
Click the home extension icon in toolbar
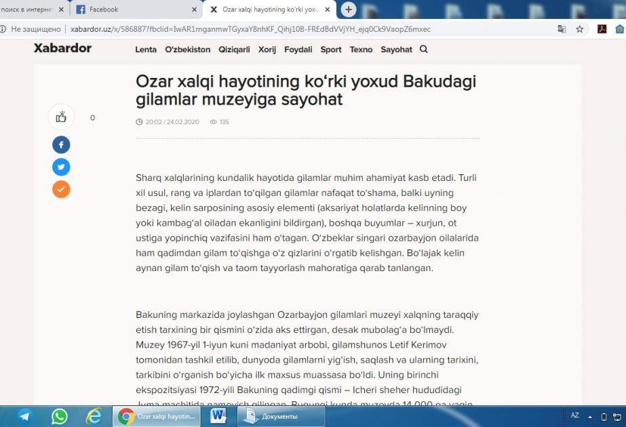pyautogui.click(x=620, y=28)
